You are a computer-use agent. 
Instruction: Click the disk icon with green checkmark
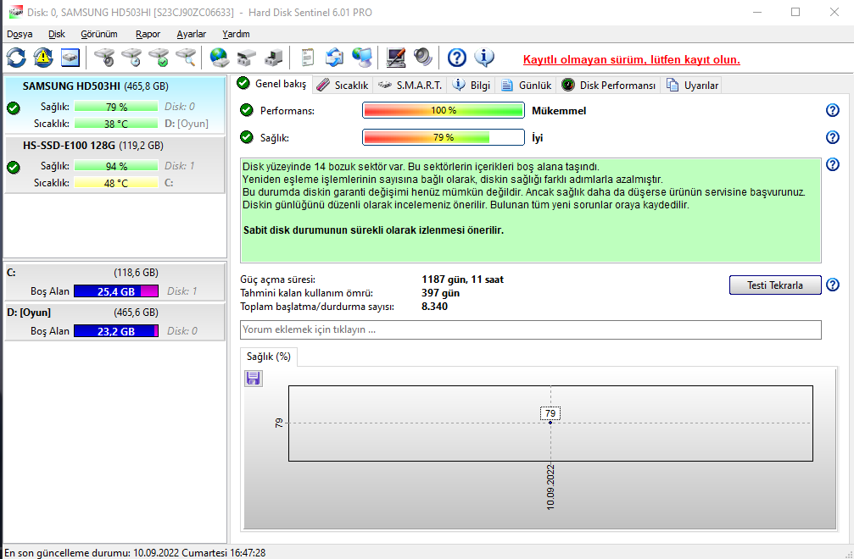click(x=159, y=57)
